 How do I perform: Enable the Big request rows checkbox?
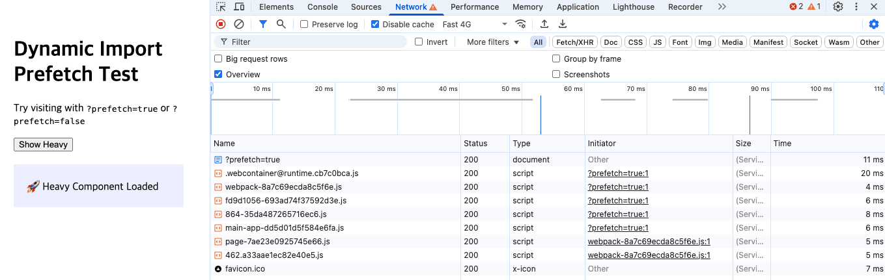219,59
